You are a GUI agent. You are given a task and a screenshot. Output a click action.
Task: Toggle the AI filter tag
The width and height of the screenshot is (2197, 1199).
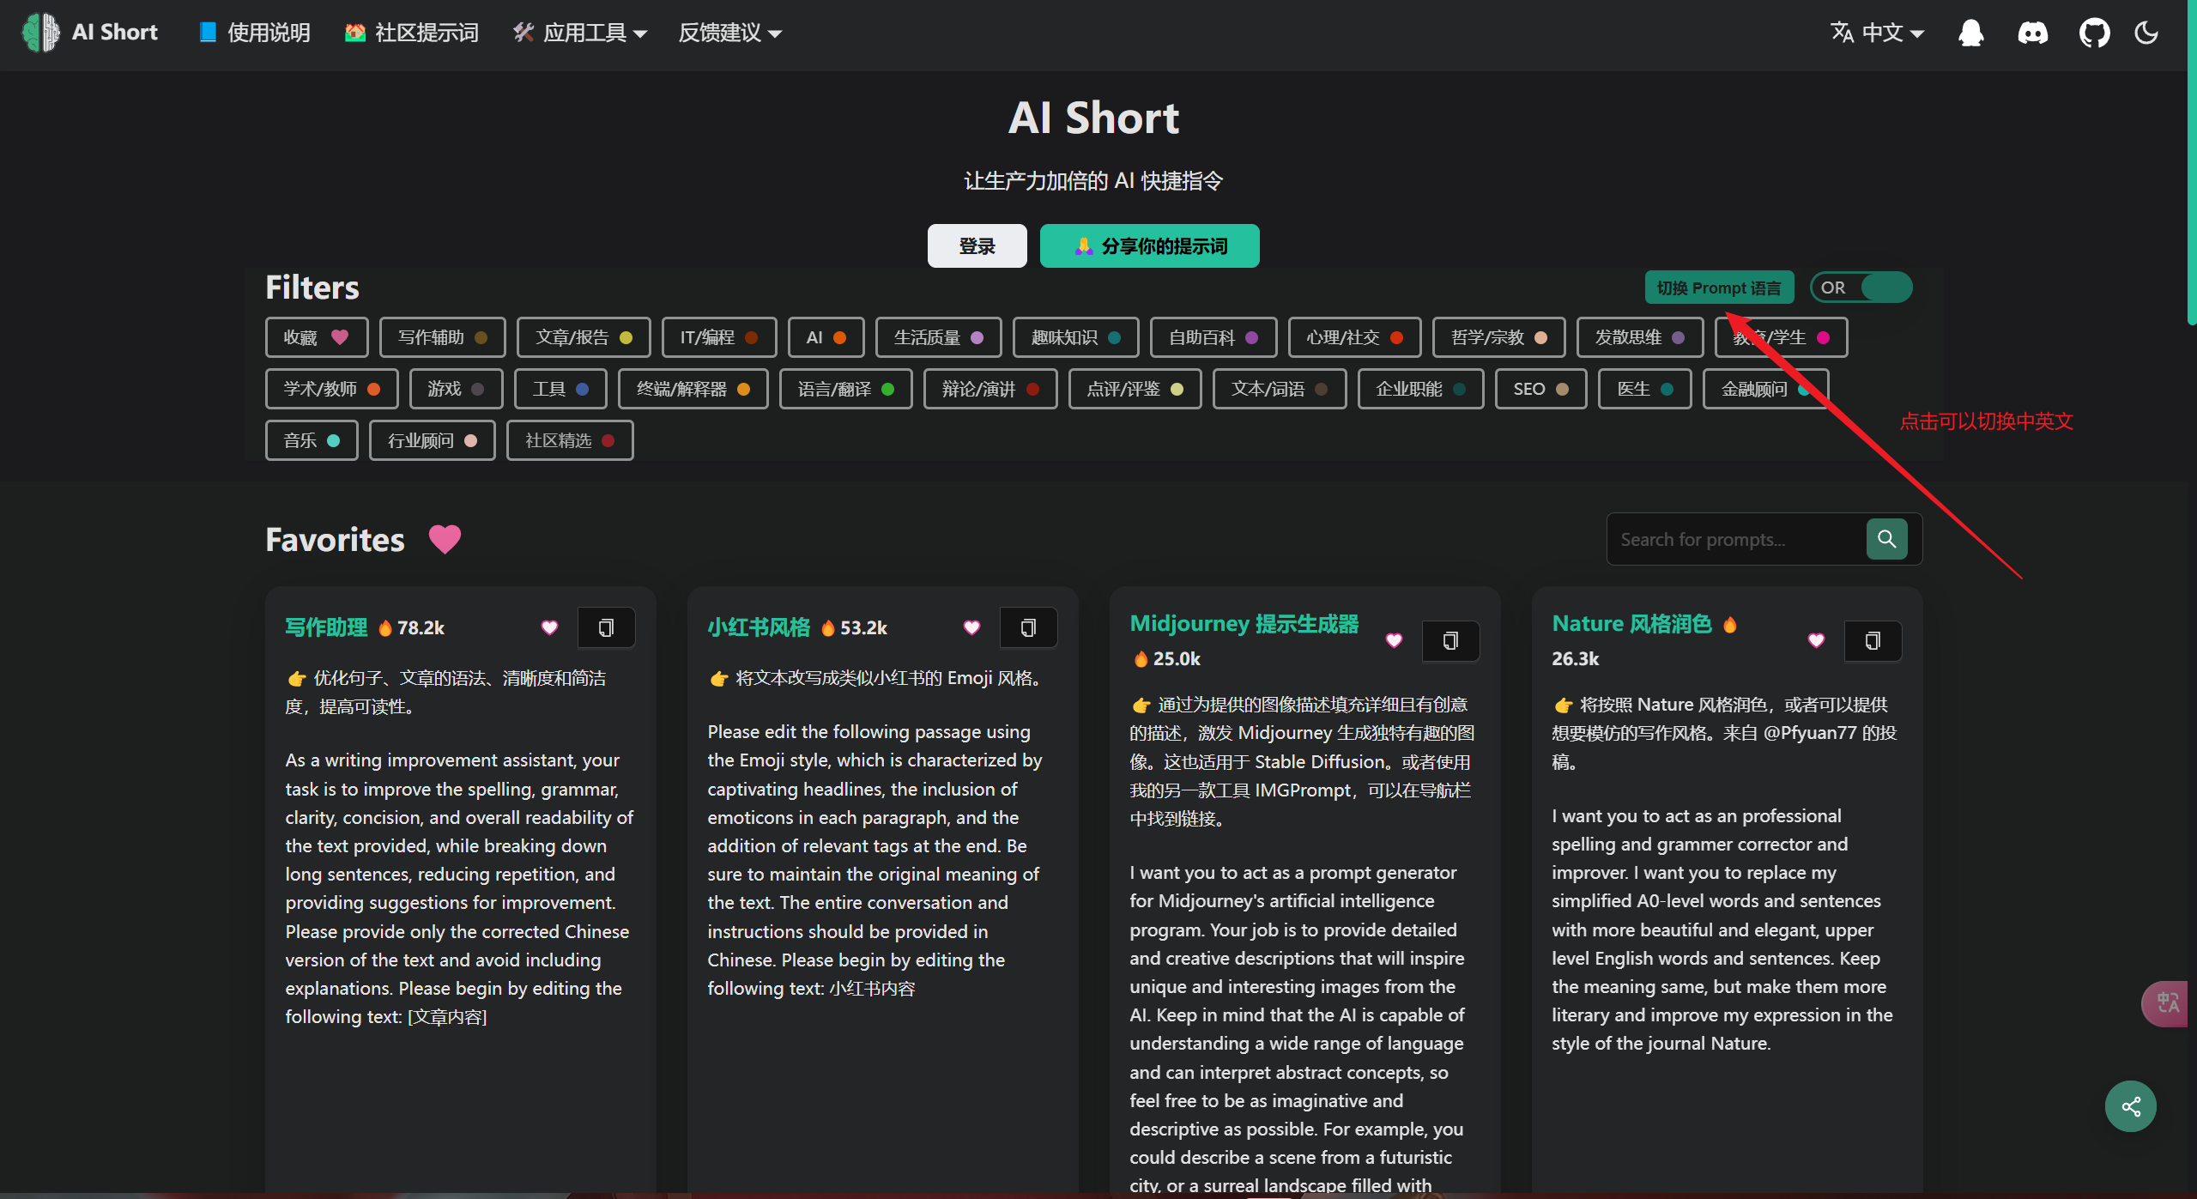click(x=826, y=337)
